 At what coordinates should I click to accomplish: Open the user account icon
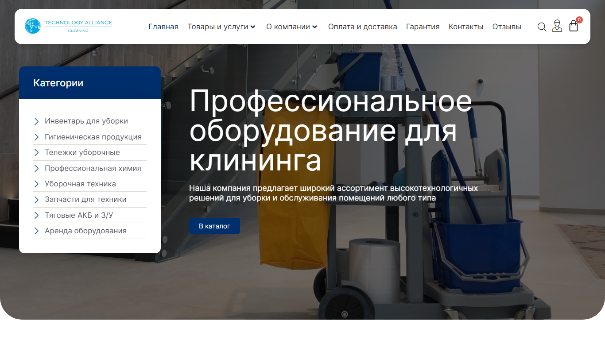click(x=557, y=26)
